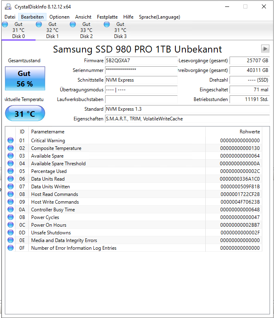Open the Bearbeiten menu

[32, 17]
